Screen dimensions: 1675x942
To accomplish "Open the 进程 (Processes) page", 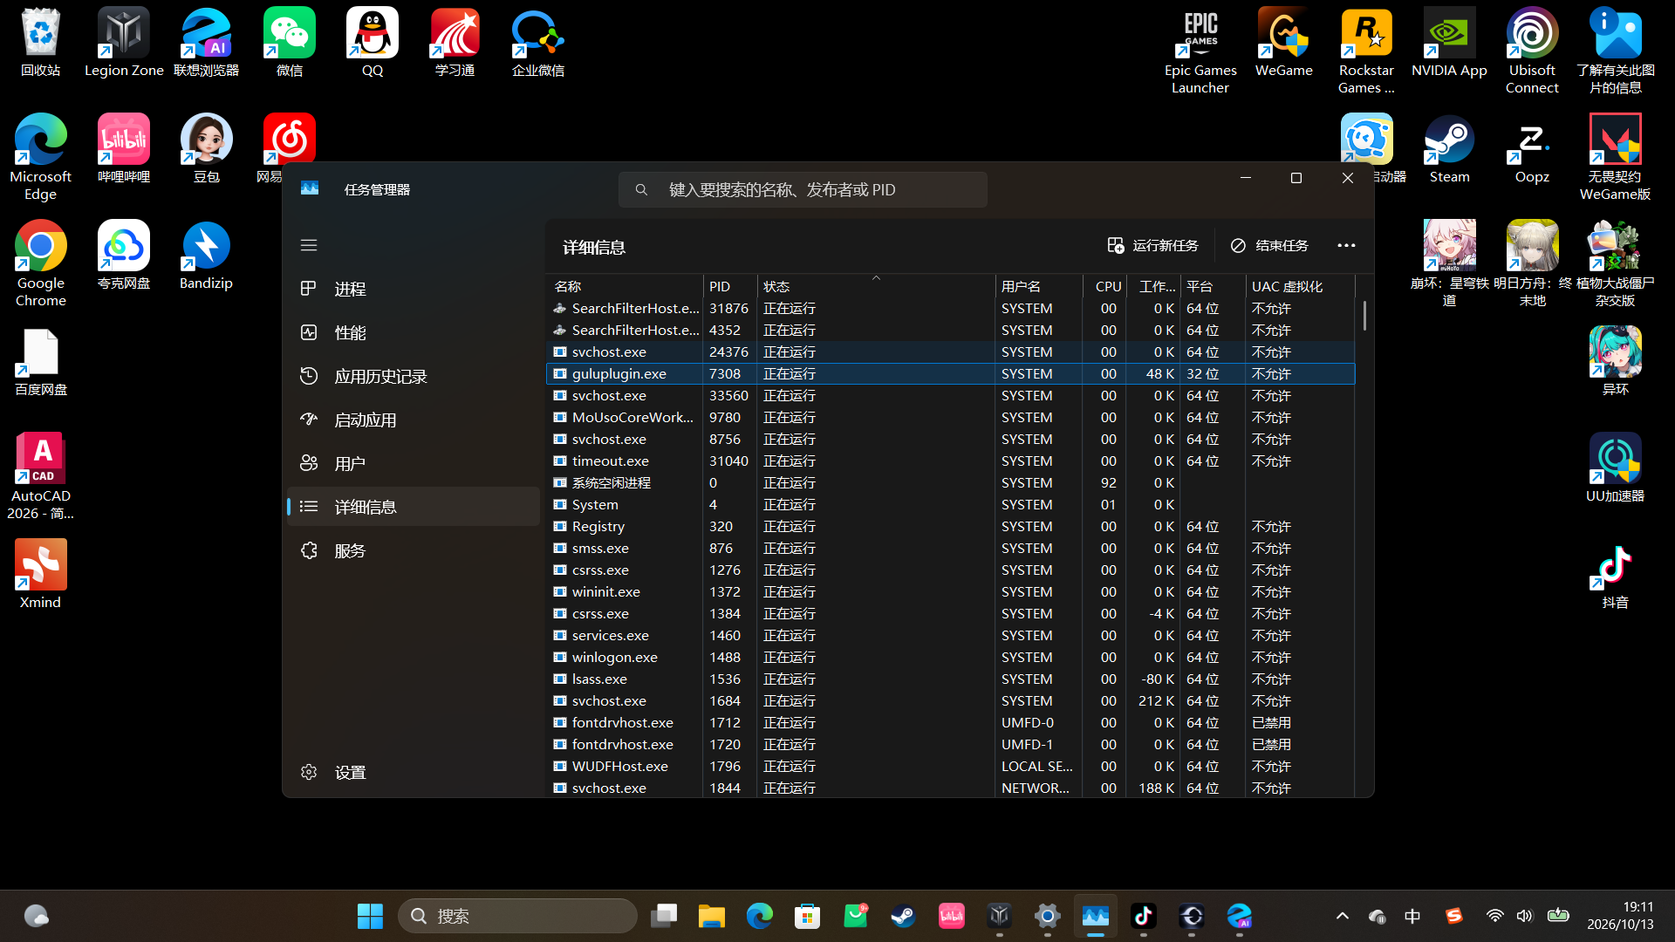I will (414, 289).
